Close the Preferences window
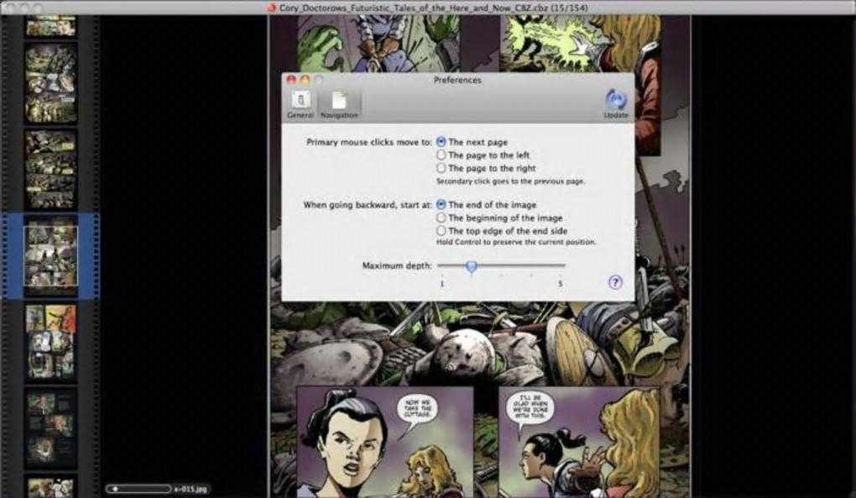Screen dimensions: 856x498 click(291, 81)
